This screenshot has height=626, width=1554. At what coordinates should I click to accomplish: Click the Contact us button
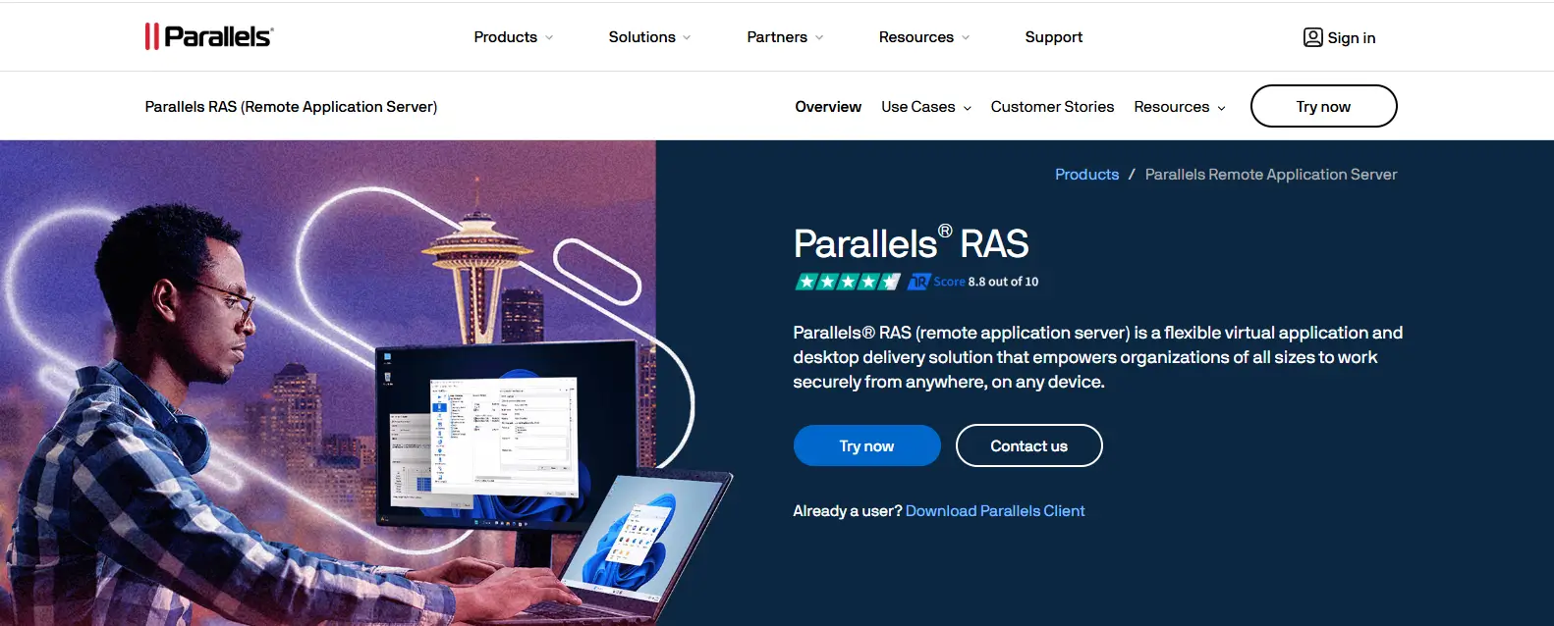[x=1028, y=445]
